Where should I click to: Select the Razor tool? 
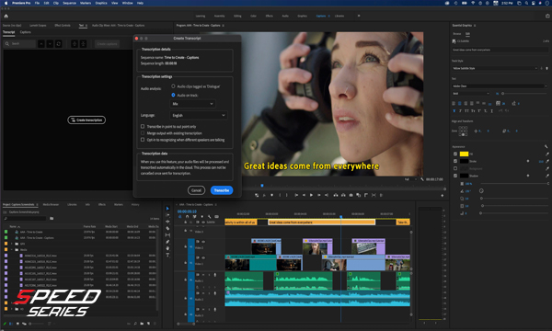click(167, 228)
